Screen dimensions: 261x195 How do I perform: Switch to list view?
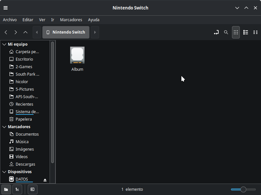[246, 32]
